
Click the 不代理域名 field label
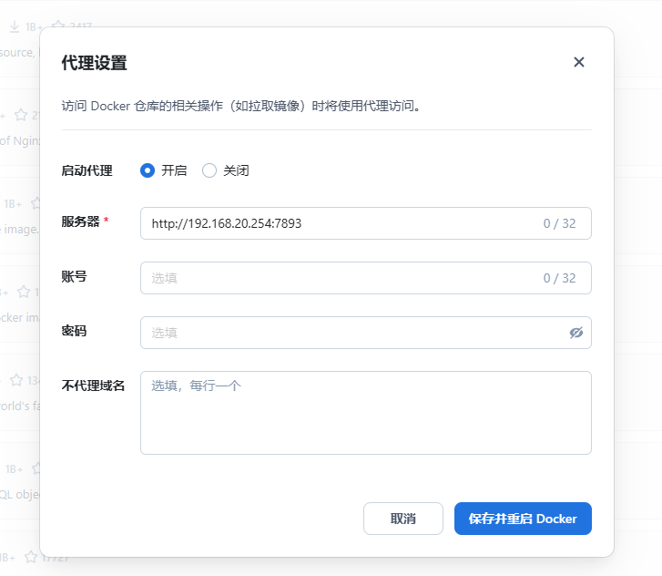click(93, 386)
